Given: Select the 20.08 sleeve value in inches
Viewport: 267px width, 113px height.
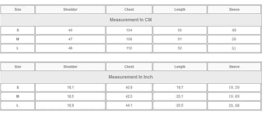Looking at the screenshot, I should coord(234,105).
